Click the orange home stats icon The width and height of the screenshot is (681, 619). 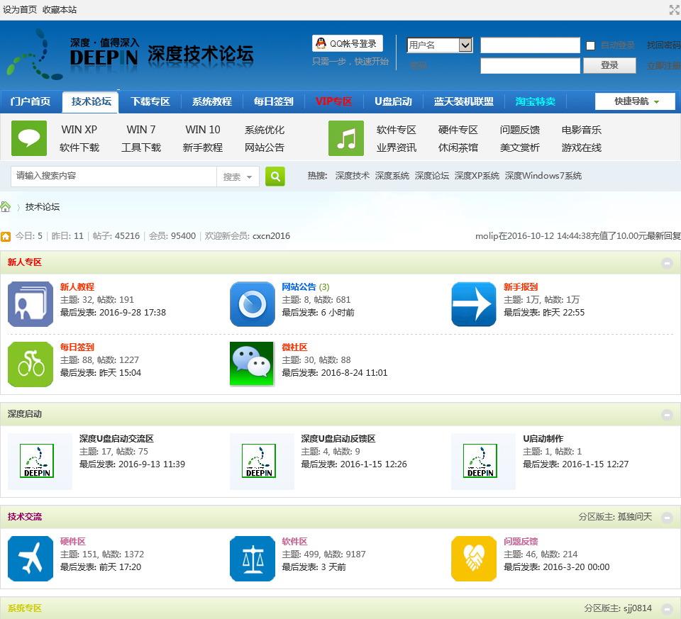[6, 237]
